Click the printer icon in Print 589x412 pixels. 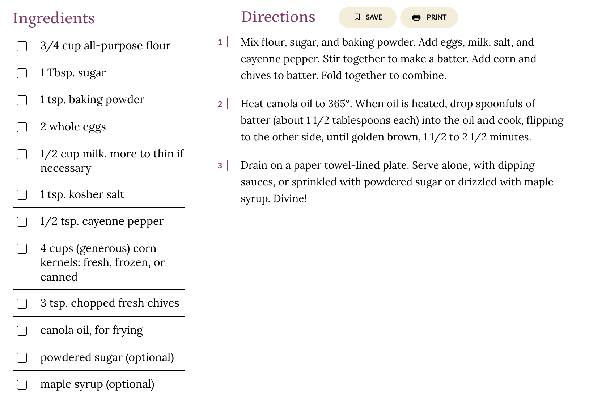point(416,17)
